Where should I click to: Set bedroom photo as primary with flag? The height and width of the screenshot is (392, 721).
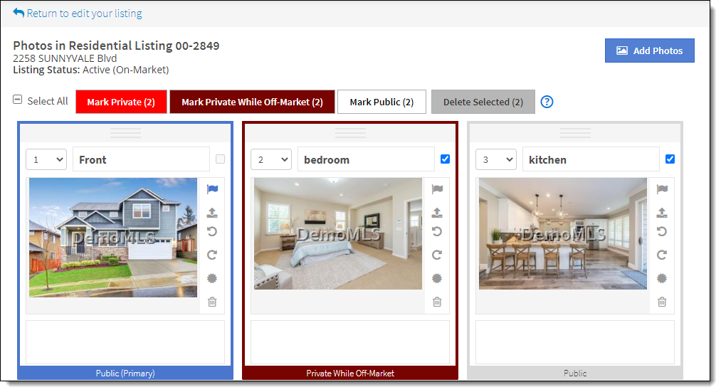pyautogui.click(x=437, y=189)
